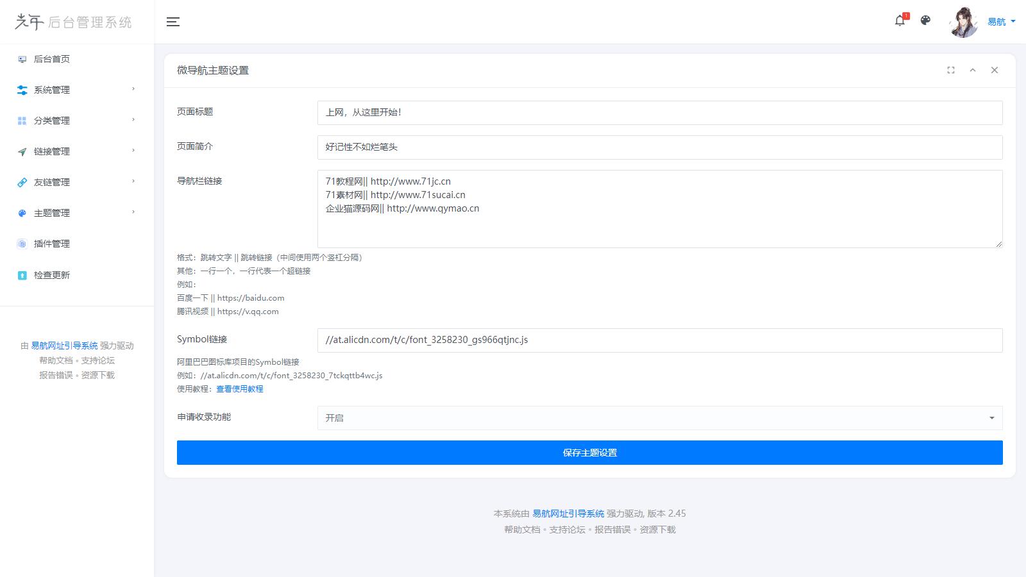Click the user avatar picture
The image size is (1026, 577).
pyautogui.click(x=964, y=22)
